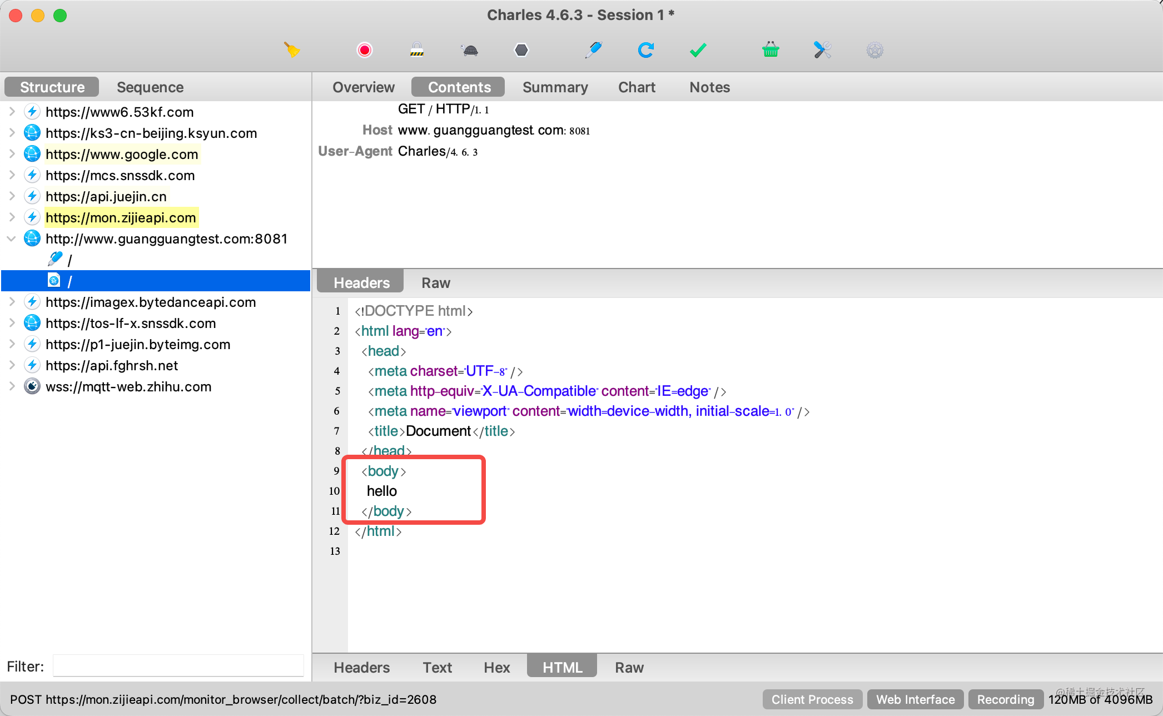Toggle SSL proxying padlock icon
1163x716 pixels.
[x=417, y=50]
